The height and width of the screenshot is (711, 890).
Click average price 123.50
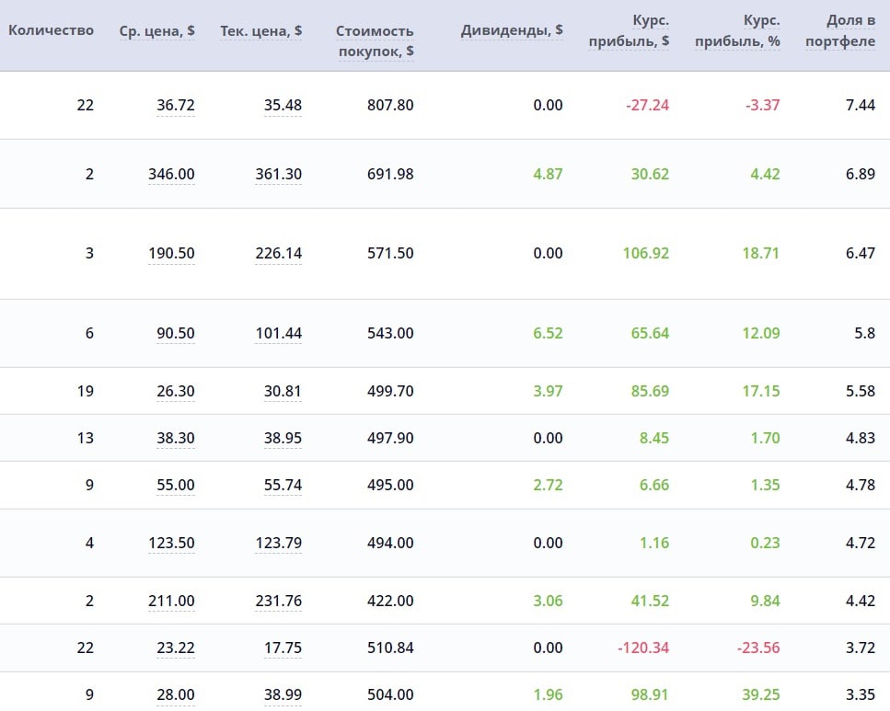[171, 543]
